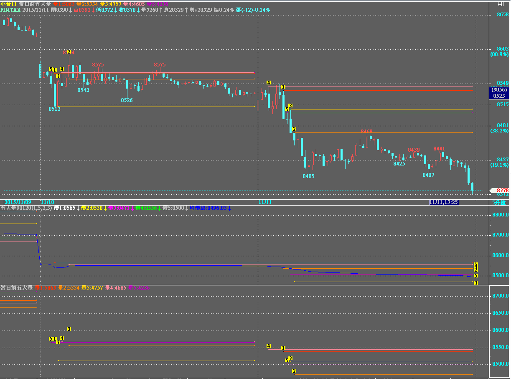Click the 8512 low price label
511x379 pixels.
54,109
